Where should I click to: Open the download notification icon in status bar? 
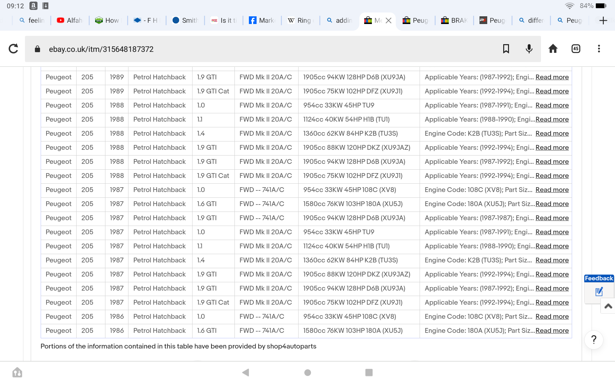45,6
